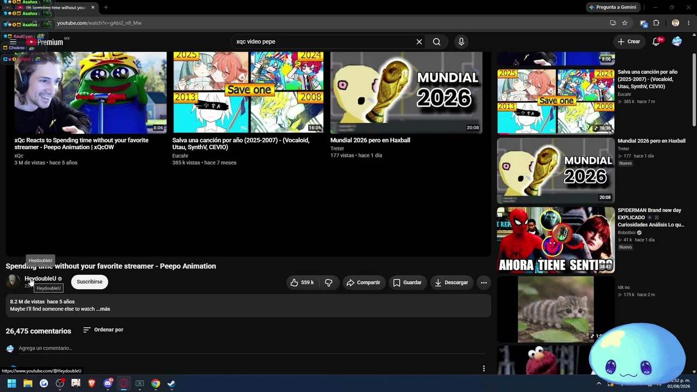Open the YouTube account avatar menu
Viewport: 697px width, 392px height.
click(x=677, y=42)
